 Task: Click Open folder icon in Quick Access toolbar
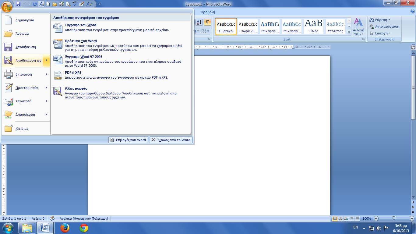(x=55, y=4)
